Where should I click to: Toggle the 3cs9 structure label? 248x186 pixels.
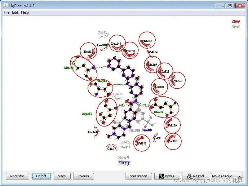pos(236,27)
